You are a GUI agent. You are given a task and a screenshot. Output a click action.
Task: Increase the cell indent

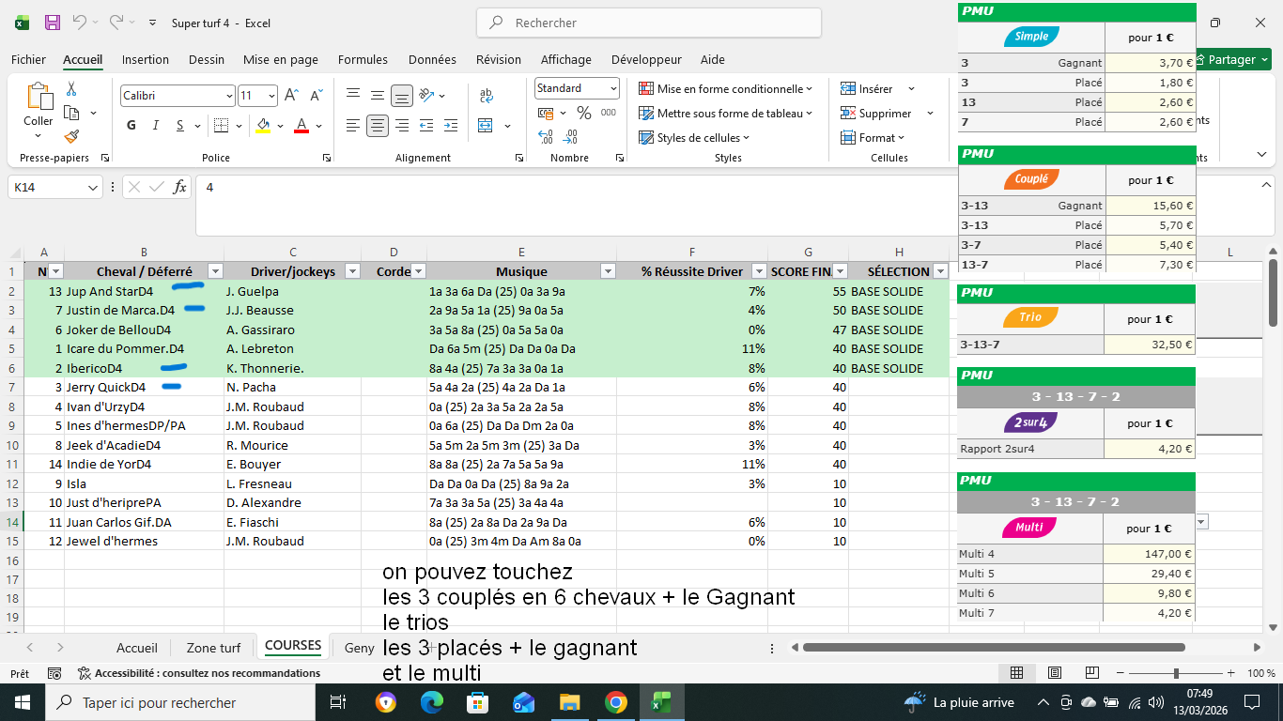[451, 126]
